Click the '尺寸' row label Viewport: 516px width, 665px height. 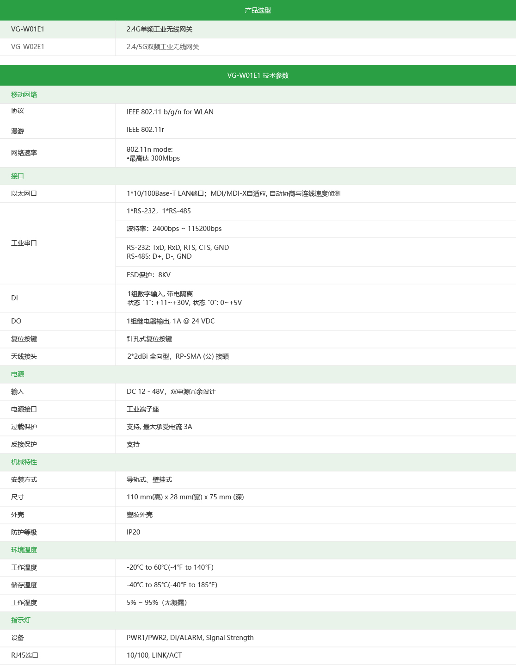pyautogui.click(x=18, y=497)
